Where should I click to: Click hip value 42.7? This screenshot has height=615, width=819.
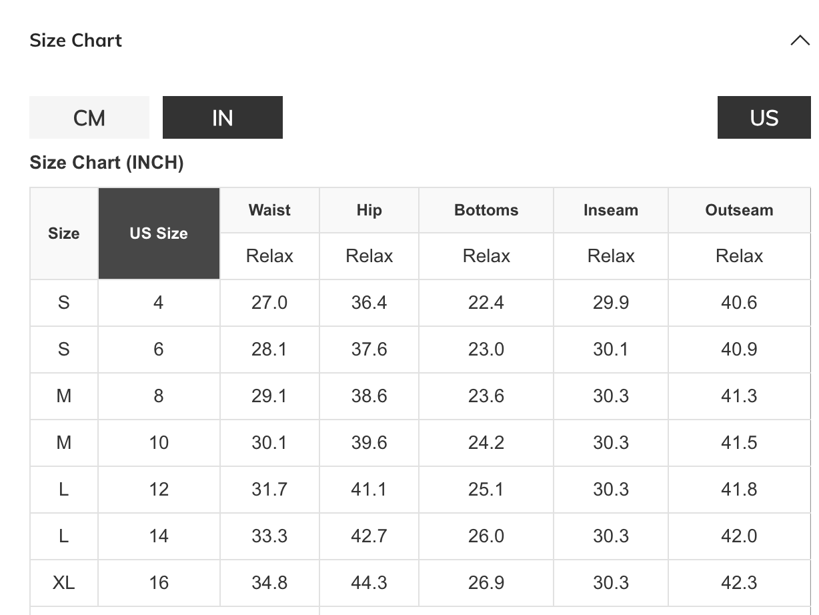[369, 536]
